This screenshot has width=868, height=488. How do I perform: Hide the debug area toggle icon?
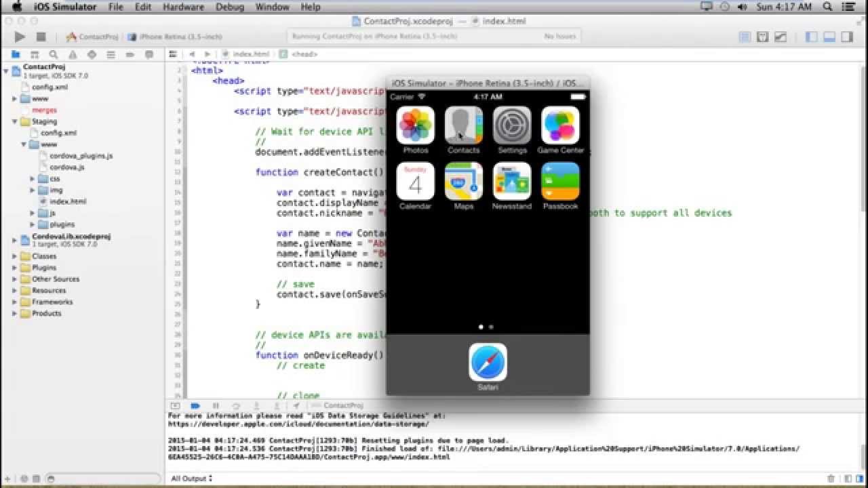175,405
